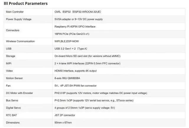Click the 5V/5A adapter power supply text
Viewport: 189px width, 128px height.
[x=79, y=19]
